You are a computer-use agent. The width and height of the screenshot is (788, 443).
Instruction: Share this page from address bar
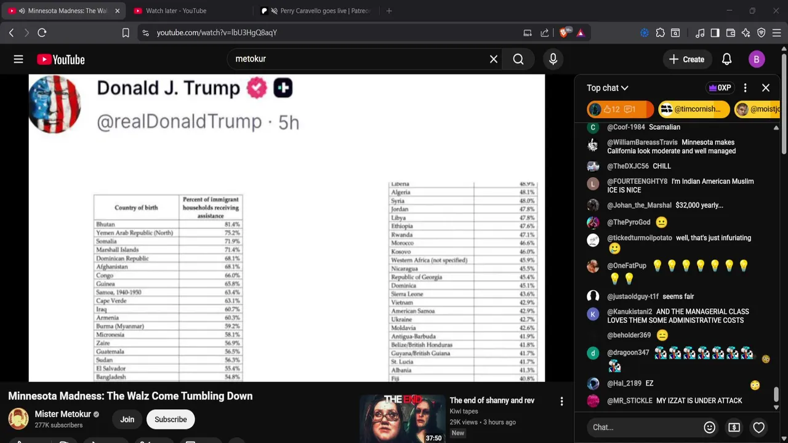545,33
